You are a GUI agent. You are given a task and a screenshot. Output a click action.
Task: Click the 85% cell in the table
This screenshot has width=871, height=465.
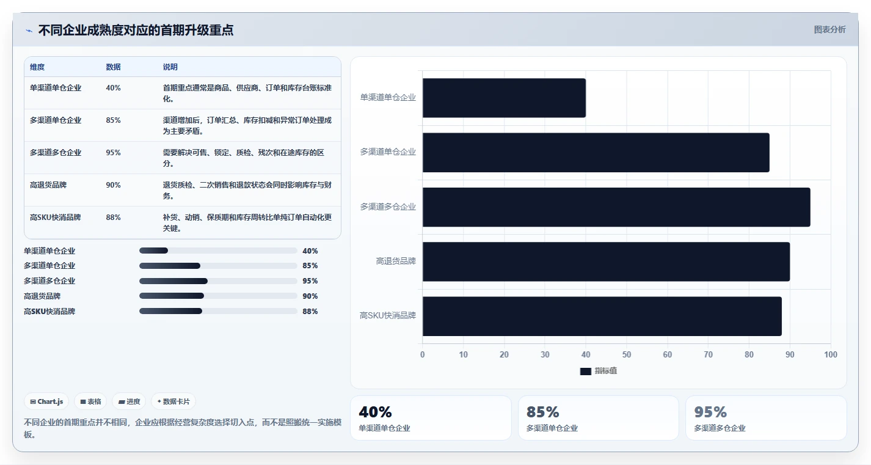[113, 120]
